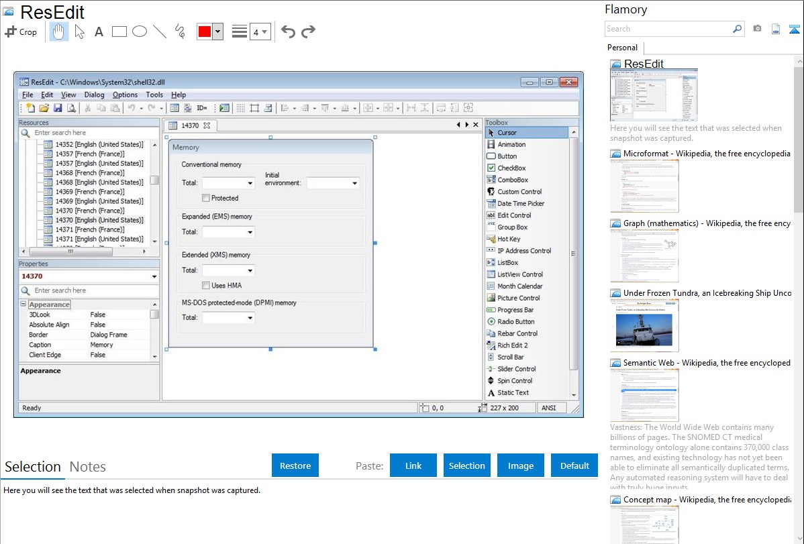Open the line width dropdown showing 4
Viewport: 804px width, 544px height.
coord(260,32)
